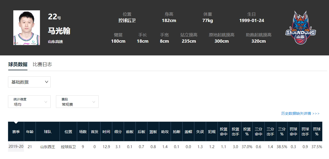Click the Shandong team logo
The height and width of the screenshot is (159, 329).
point(300,28)
